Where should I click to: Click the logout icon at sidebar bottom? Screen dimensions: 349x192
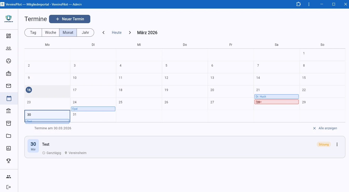click(9, 187)
